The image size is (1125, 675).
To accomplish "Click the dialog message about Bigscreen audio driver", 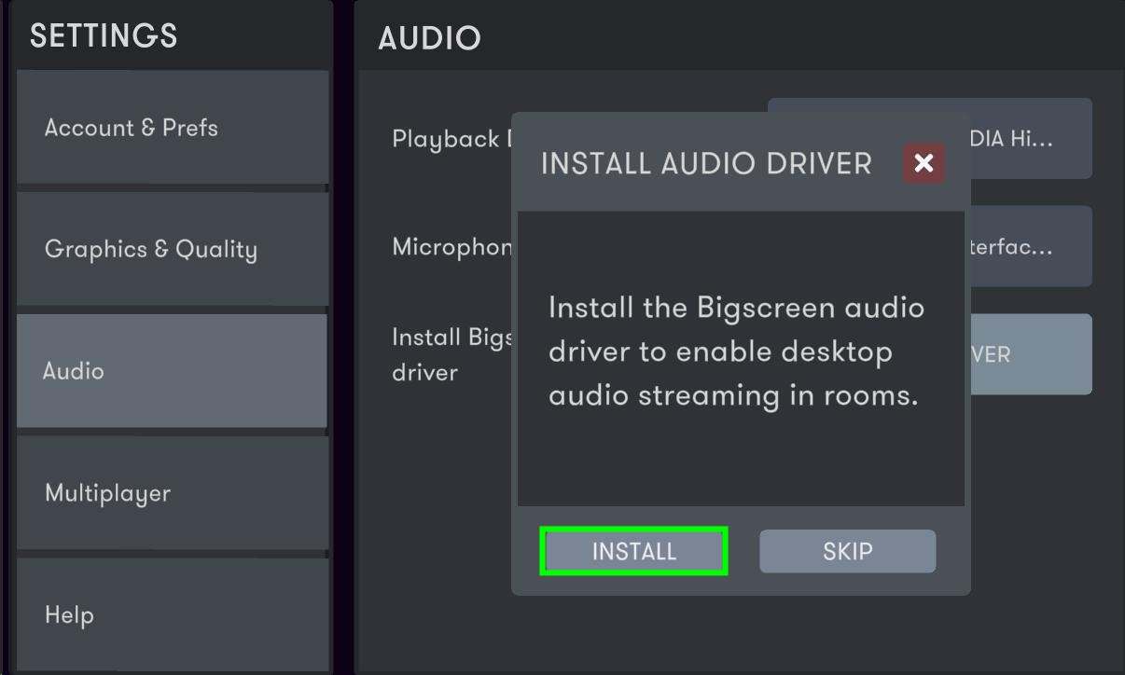I will (x=736, y=351).
